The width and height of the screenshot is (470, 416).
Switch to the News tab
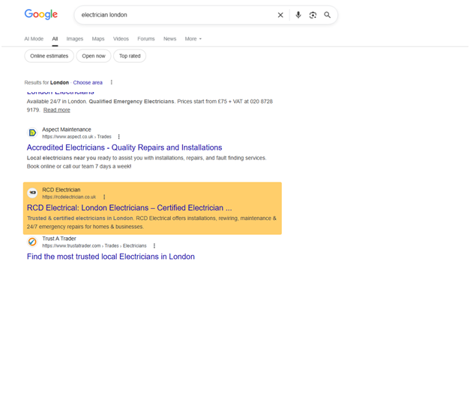[169, 39]
